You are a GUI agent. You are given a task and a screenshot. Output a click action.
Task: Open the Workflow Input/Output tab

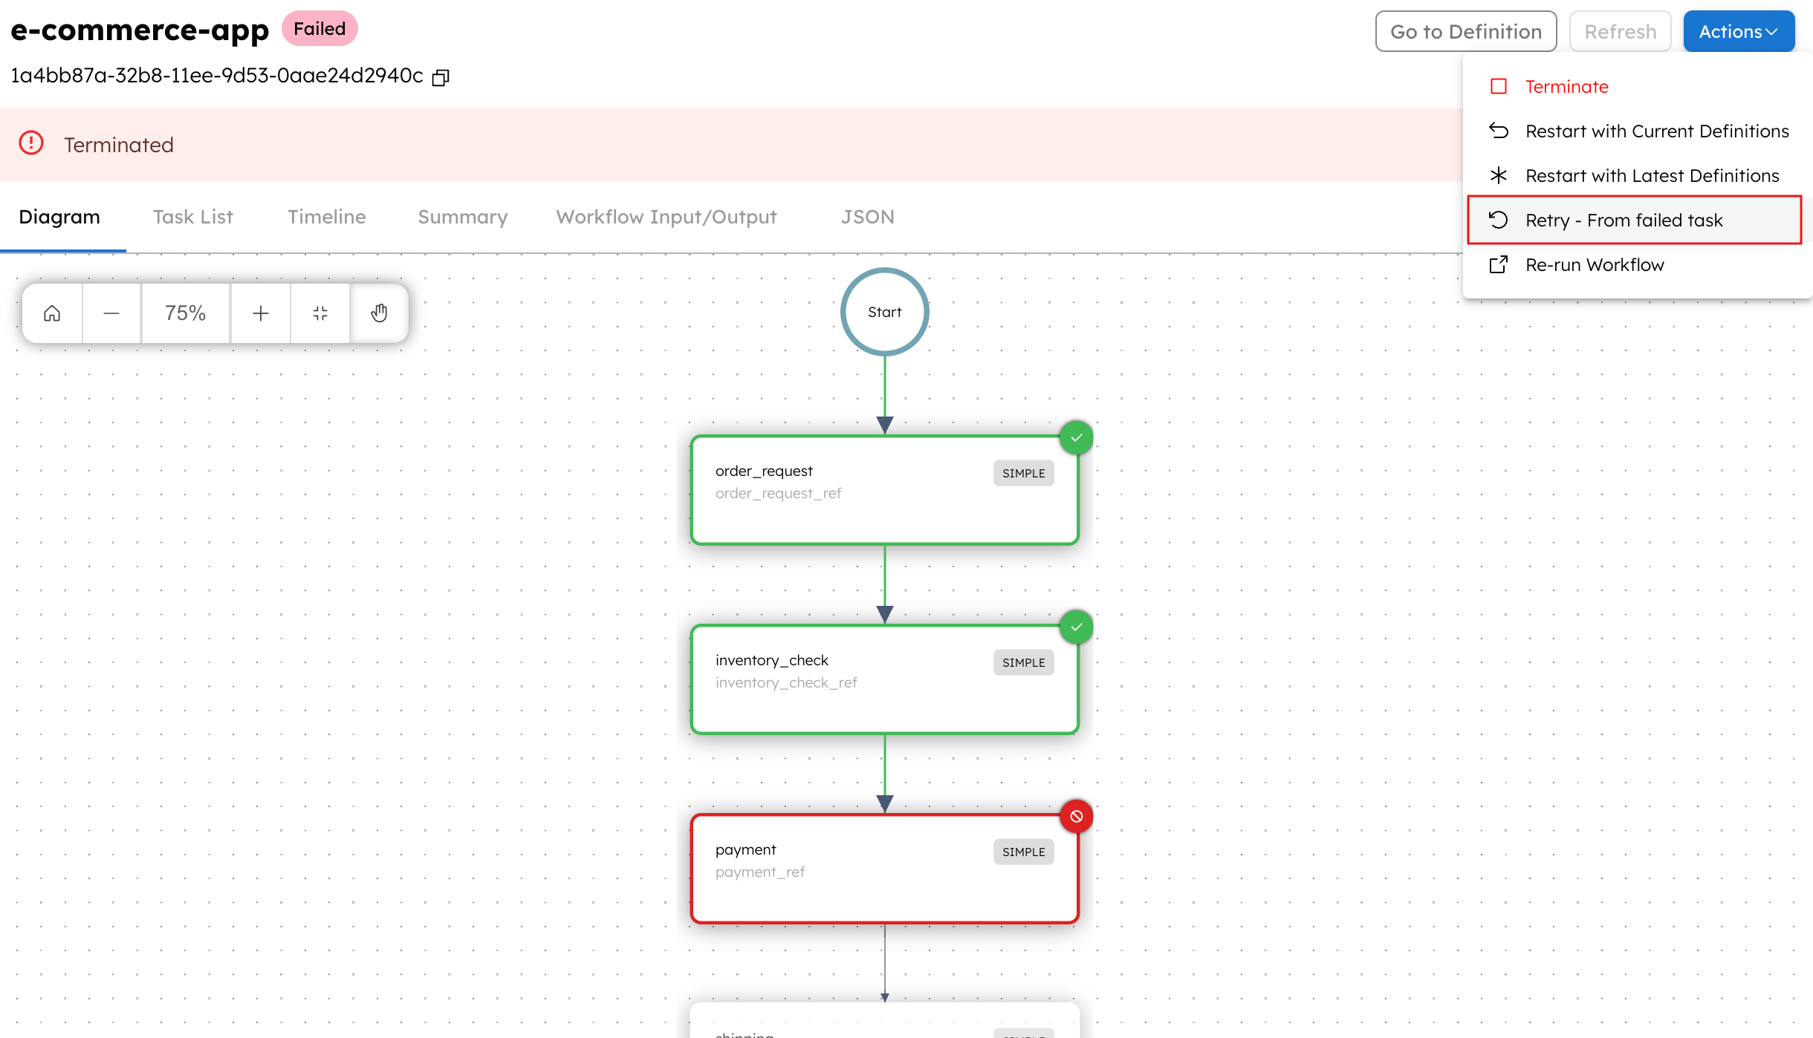click(x=666, y=217)
